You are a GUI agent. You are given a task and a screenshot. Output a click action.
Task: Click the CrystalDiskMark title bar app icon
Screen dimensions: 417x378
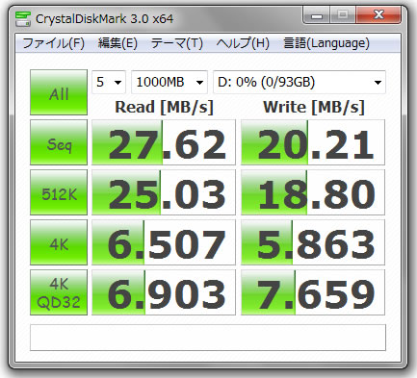tap(23, 19)
